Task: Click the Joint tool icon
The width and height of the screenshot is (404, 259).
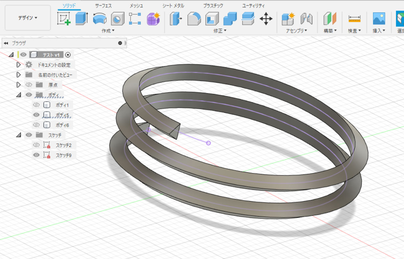Action: pyautogui.click(x=306, y=19)
